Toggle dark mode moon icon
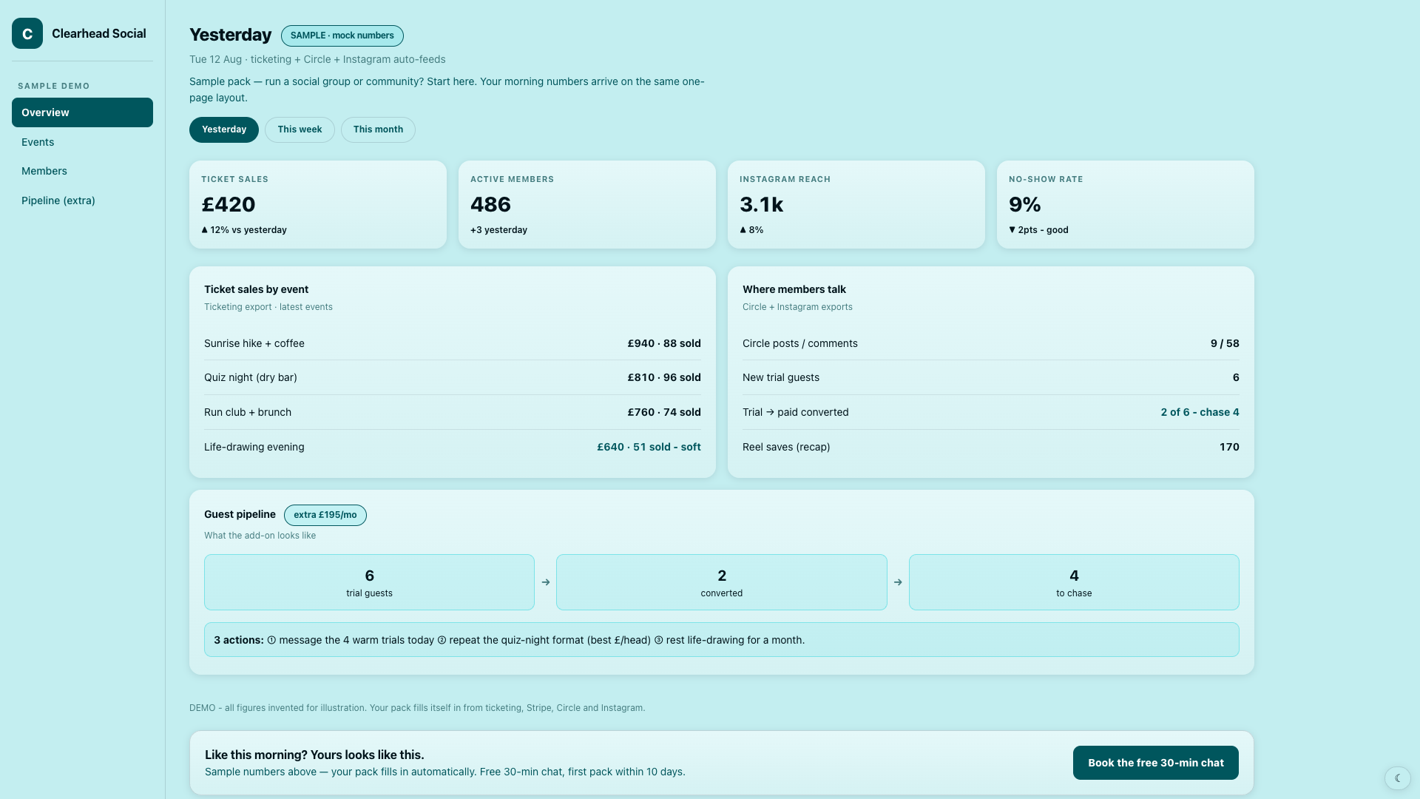This screenshot has width=1420, height=799. tap(1397, 778)
